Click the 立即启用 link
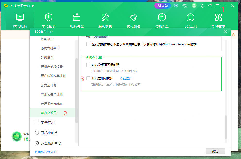Image resolution: width=241 pixels, height=159 pixels. [x=126, y=78]
